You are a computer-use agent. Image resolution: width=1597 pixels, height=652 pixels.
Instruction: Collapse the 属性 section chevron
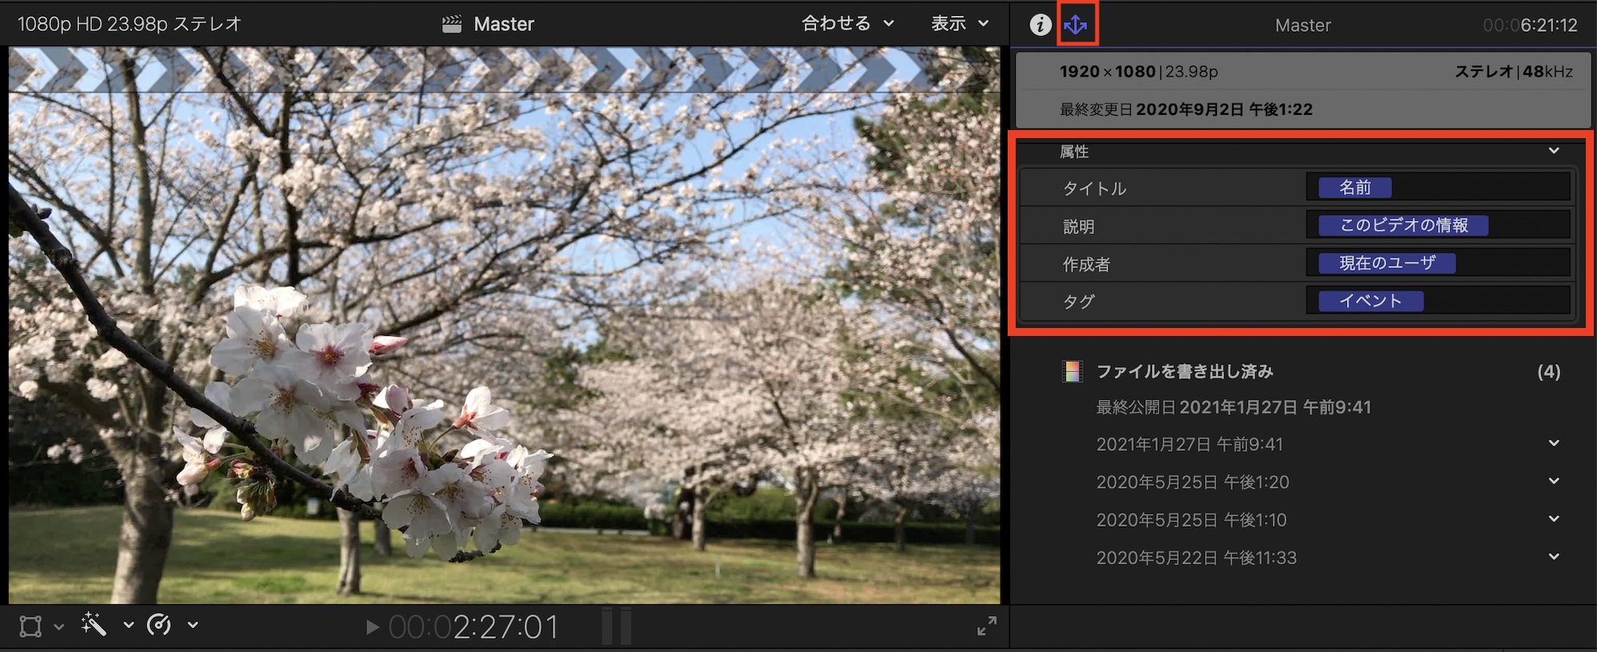pyautogui.click(x=1554, y=151)
